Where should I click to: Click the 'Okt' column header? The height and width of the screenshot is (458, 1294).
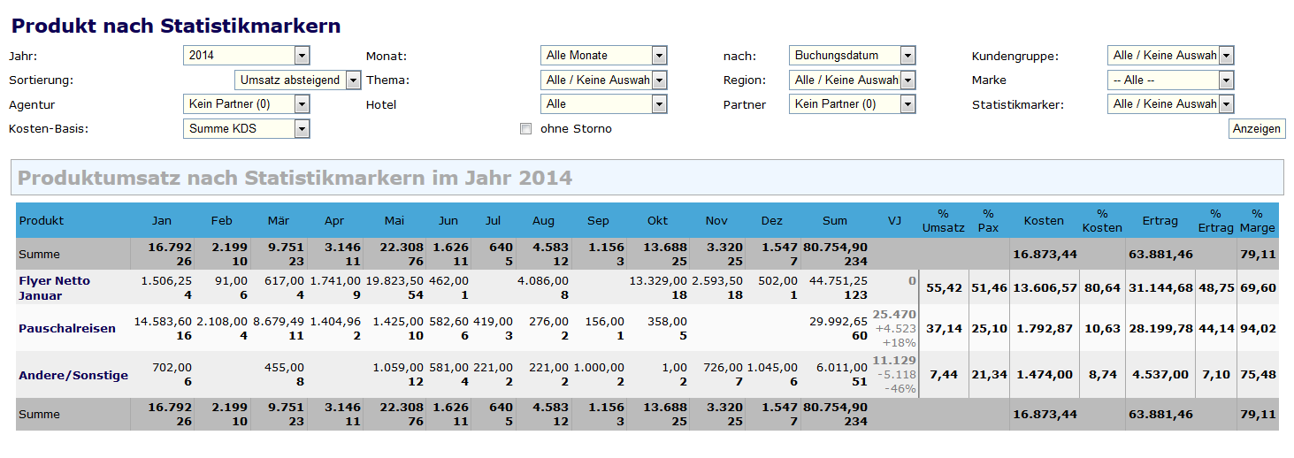[657, 220]
